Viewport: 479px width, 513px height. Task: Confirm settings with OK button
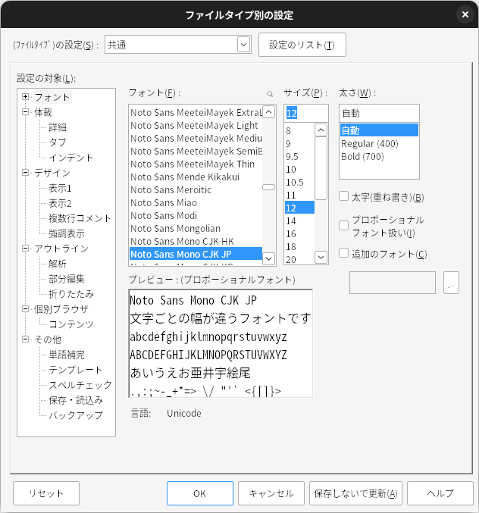(200, 493)
